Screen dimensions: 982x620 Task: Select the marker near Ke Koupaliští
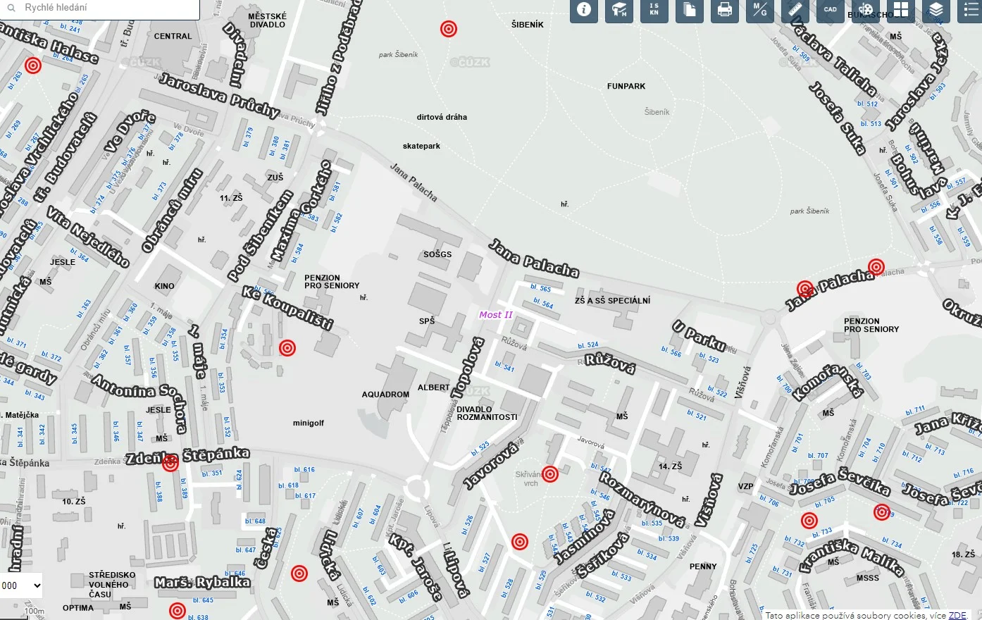(287, 348)
